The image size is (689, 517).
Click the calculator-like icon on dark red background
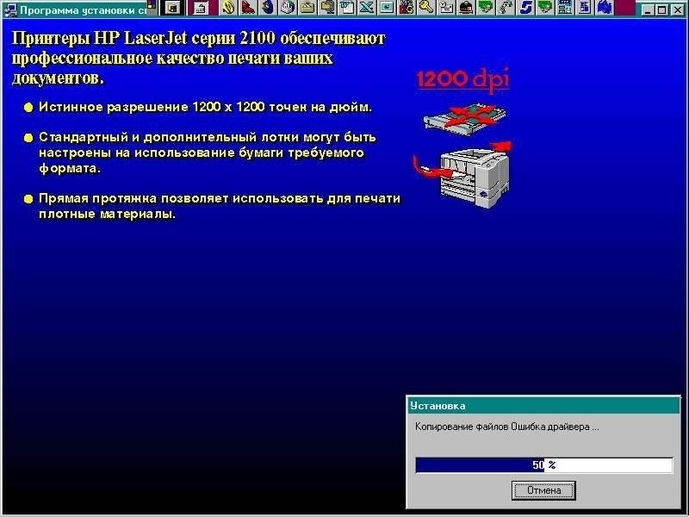199,8
